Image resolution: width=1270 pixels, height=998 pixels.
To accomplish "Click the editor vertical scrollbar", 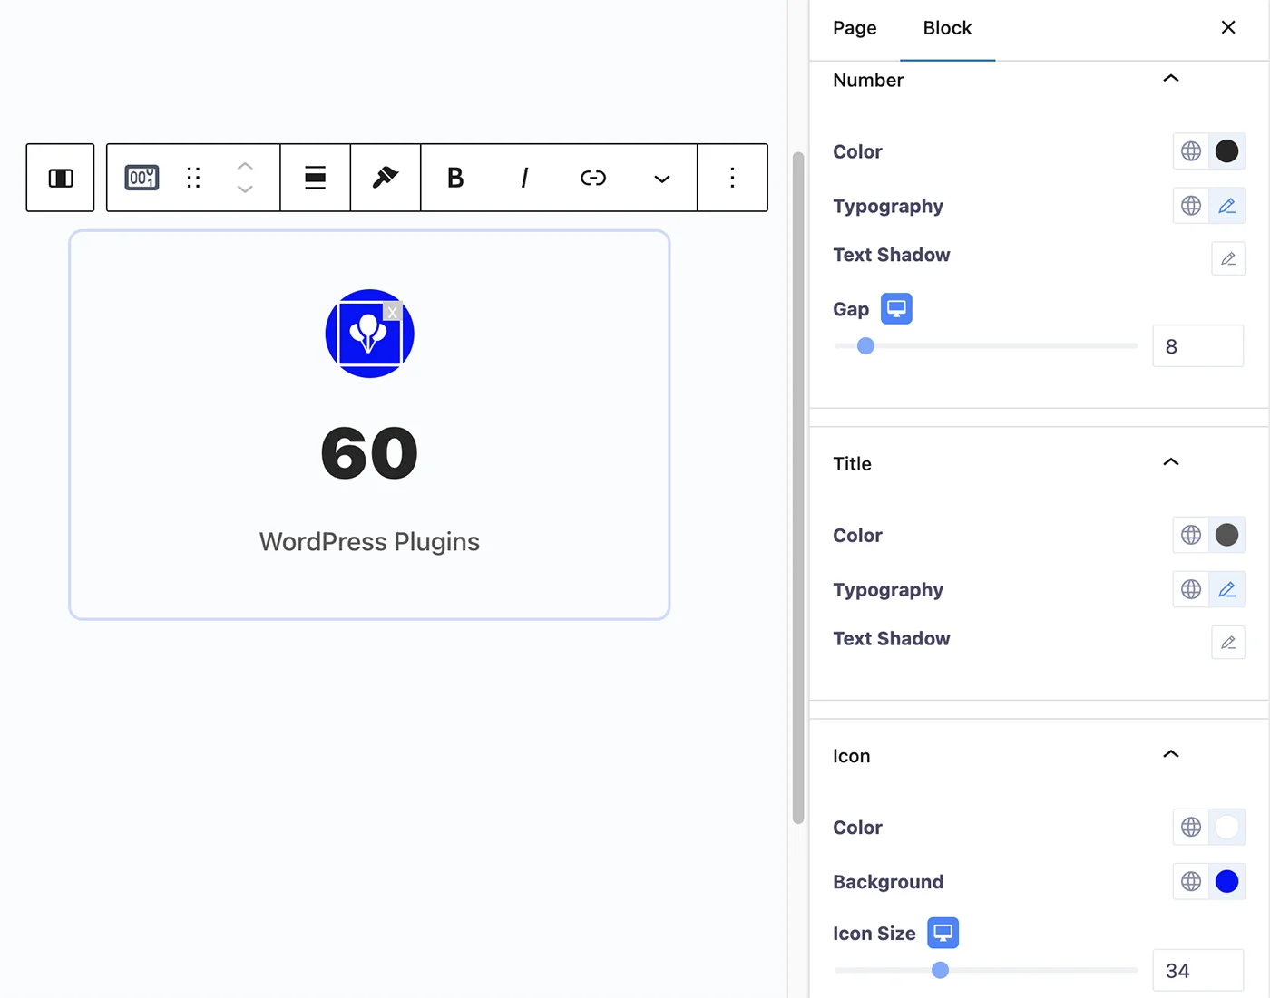I will (798, 488).
